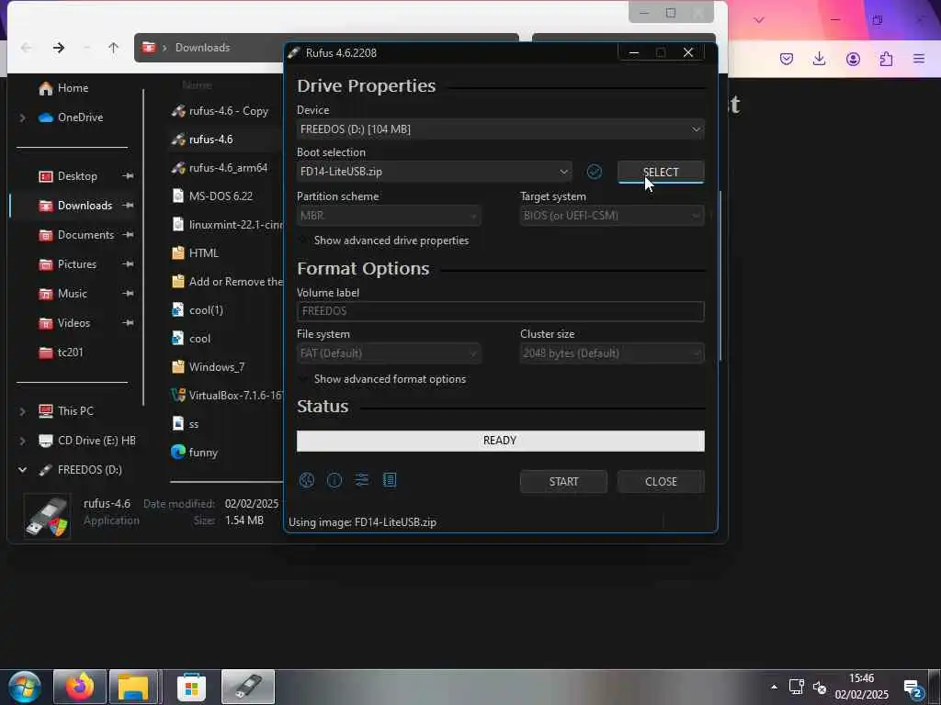Expand This PC tree node
This screenshot has width=941, height=705.
click(23, 411)
